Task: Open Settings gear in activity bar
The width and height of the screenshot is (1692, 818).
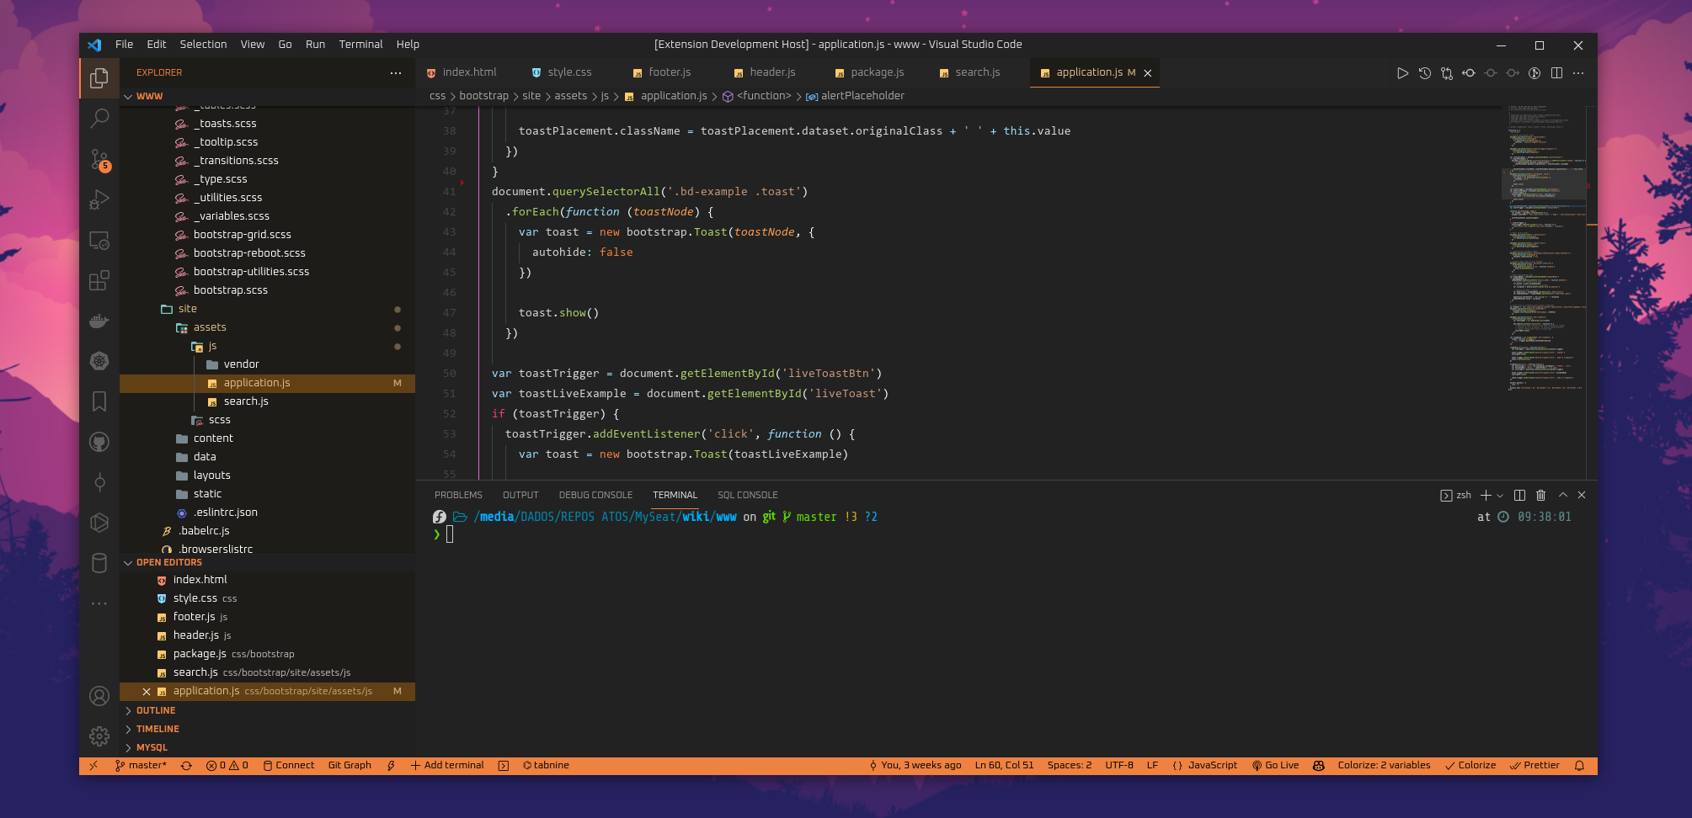Action: 99,736
